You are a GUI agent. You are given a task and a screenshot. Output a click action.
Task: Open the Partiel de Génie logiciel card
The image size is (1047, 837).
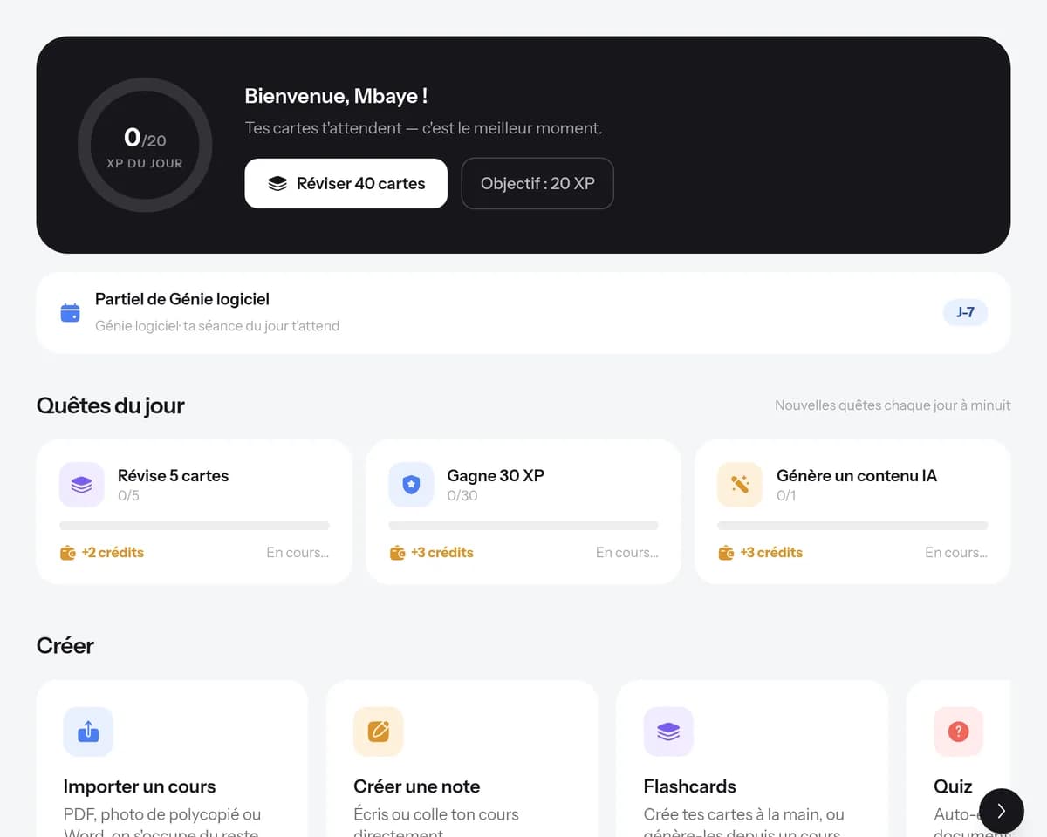pos(523,313)
